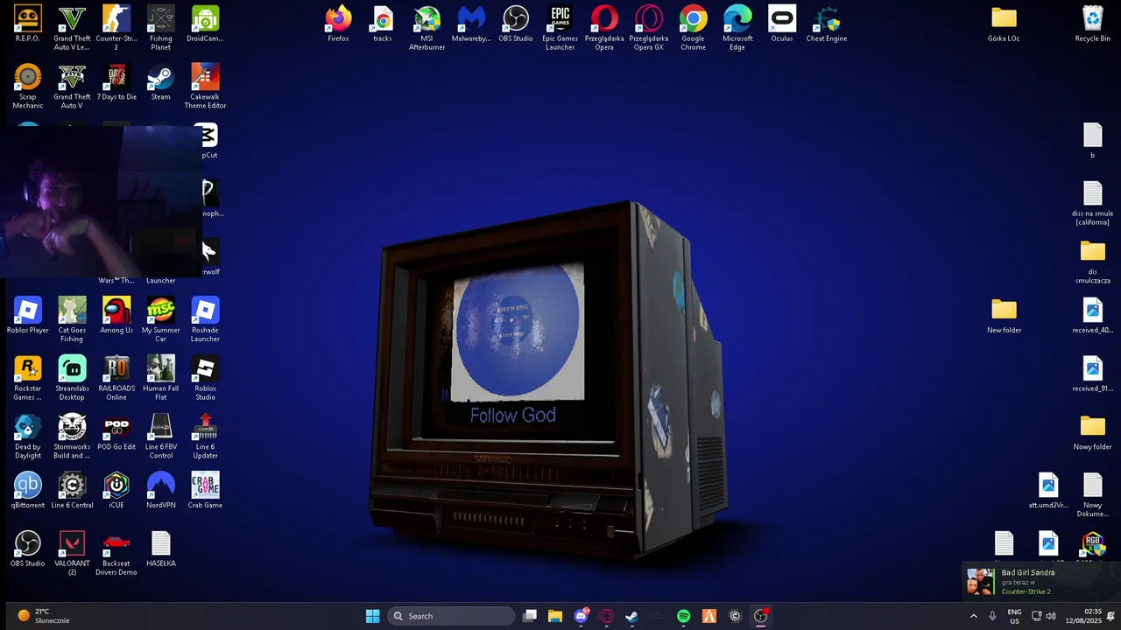Open the Recycle Bin
Viewport: 1121px width, 630px height.
(x=1092, y=24)
